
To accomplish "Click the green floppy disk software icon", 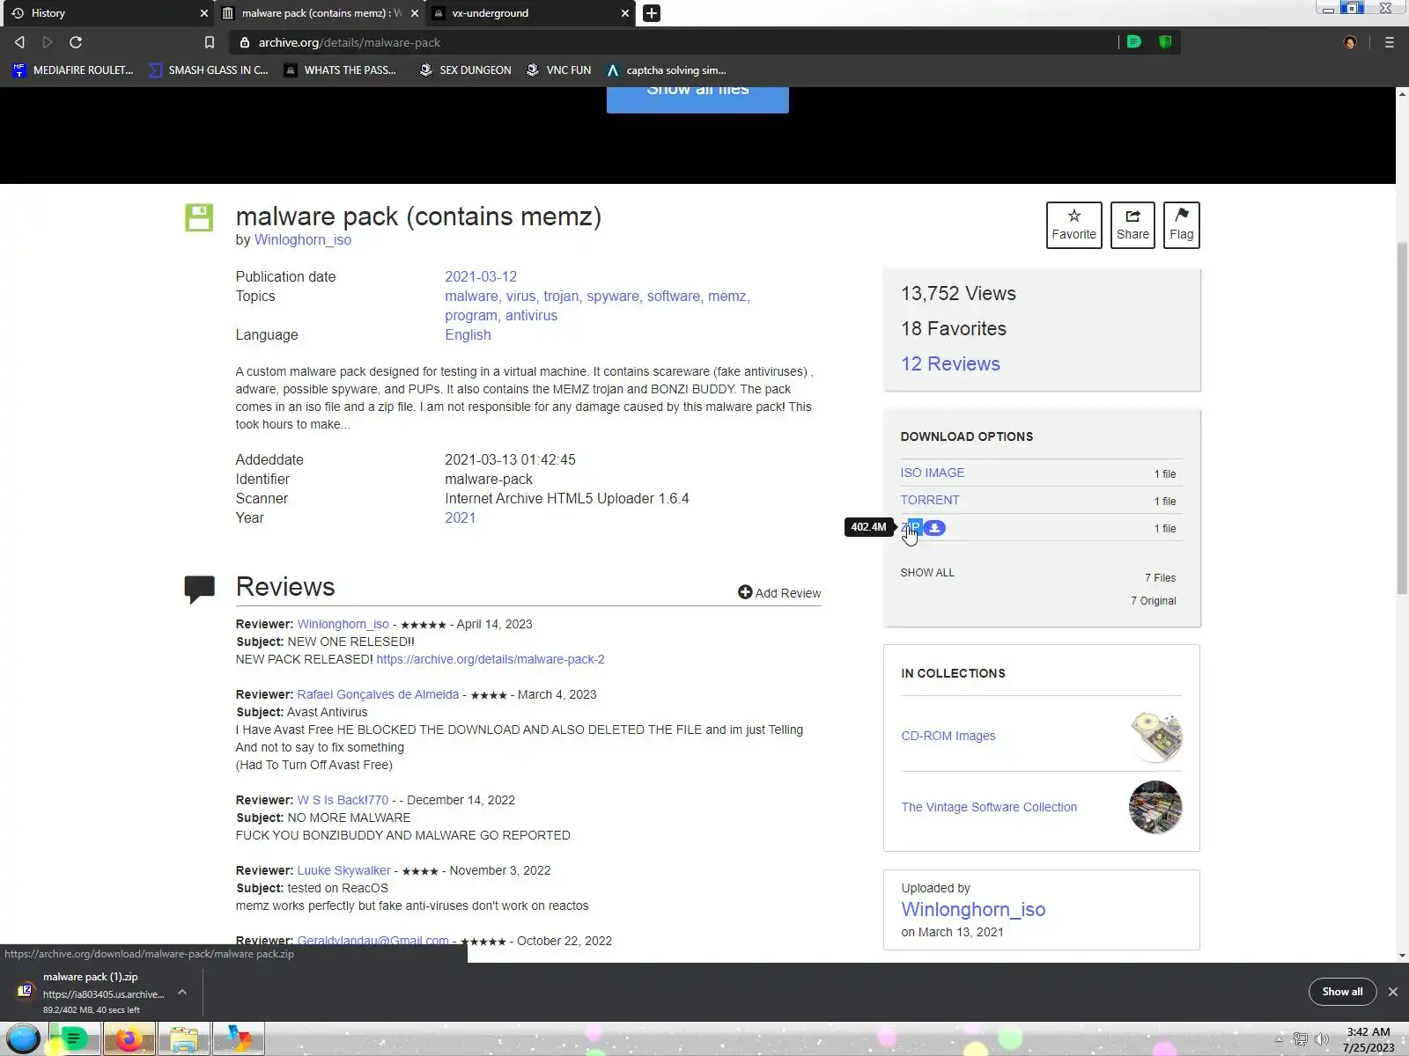I will point(199,217).
